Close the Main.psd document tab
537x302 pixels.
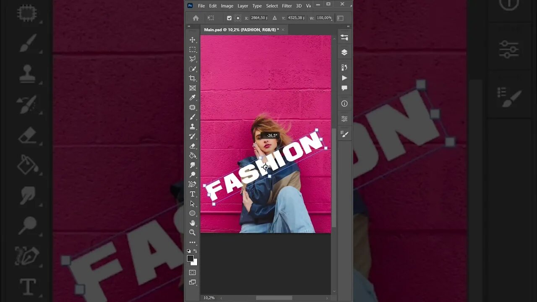click(283, 30)
